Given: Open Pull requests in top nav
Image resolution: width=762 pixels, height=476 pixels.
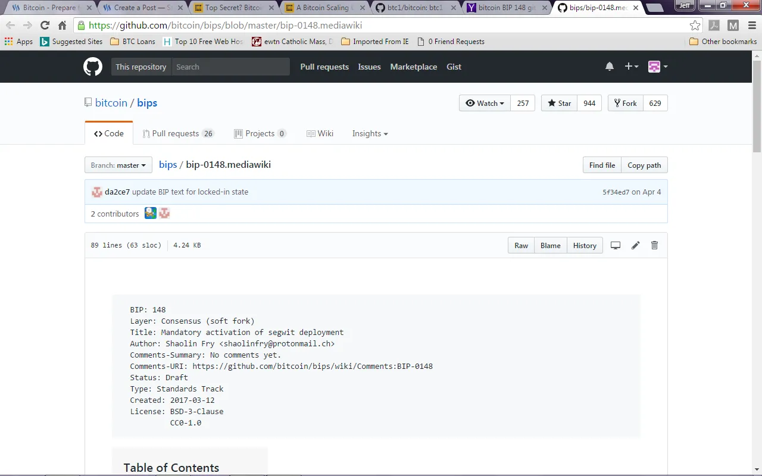Looking at the screenshot, I should click(x=324, y=67).
